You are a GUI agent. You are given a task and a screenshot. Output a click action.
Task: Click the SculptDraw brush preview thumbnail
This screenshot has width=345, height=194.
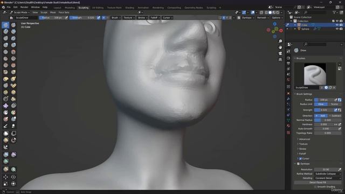point(315,74)
